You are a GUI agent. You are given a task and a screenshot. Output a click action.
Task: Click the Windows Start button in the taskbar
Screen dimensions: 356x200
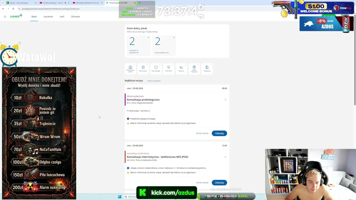tap(120, 197)
